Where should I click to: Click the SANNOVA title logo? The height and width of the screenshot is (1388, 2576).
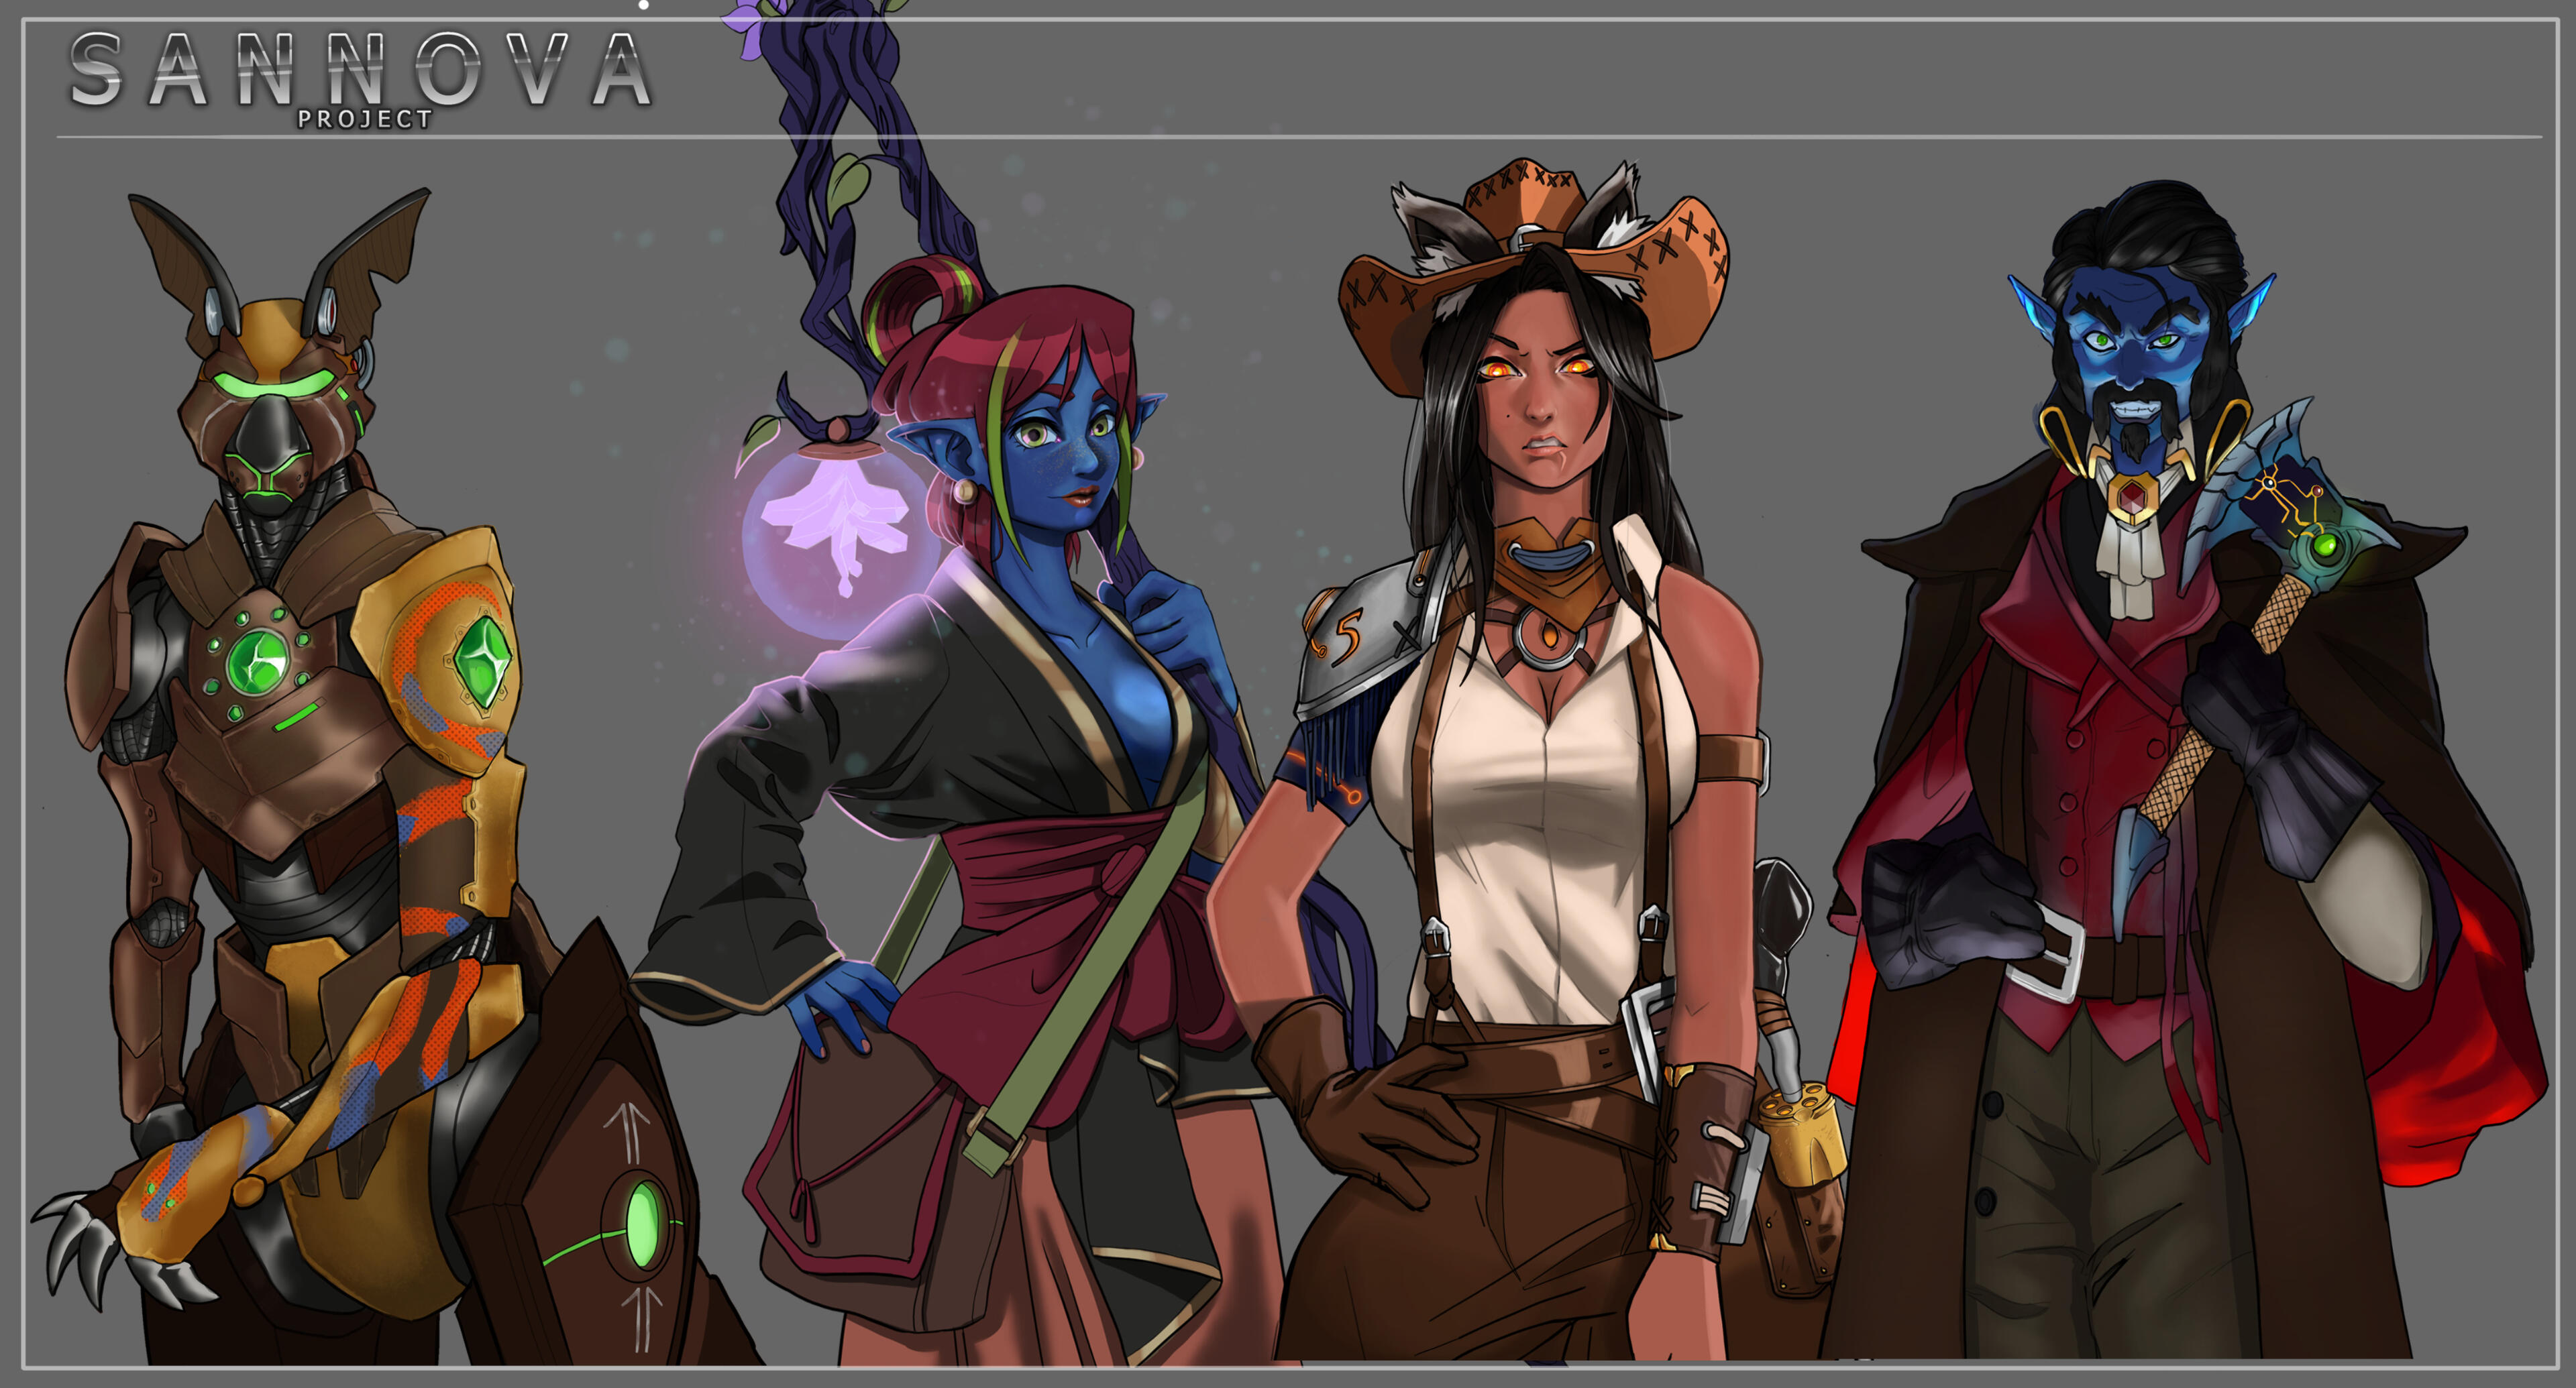[x=361, y=69]
